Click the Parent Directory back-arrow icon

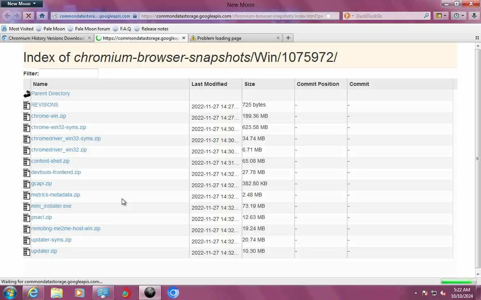point(27,94)
